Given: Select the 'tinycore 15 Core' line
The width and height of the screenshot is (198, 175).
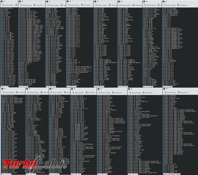Looking at the screenshot, I should tap(55, 96).
